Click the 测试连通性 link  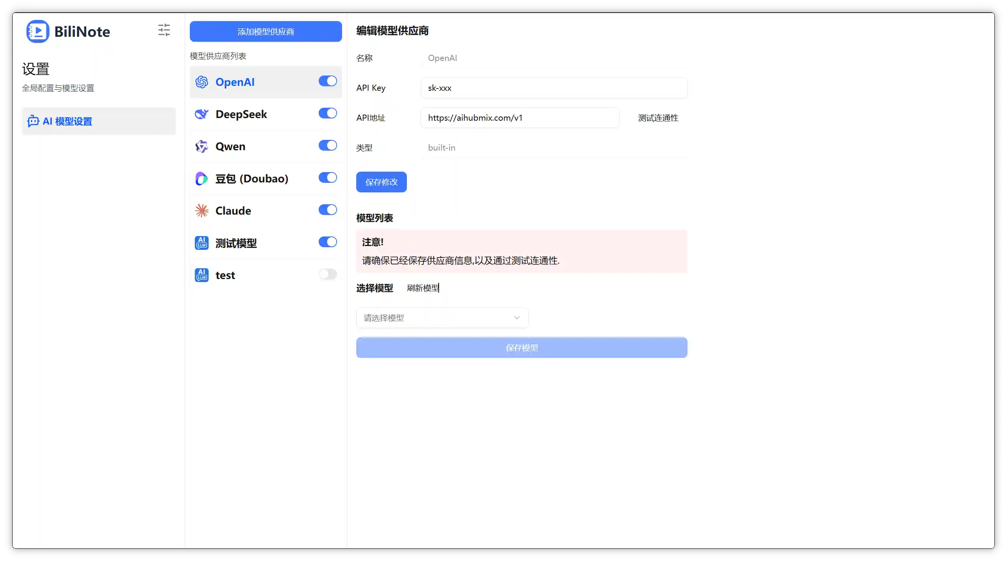coord(658,118)
